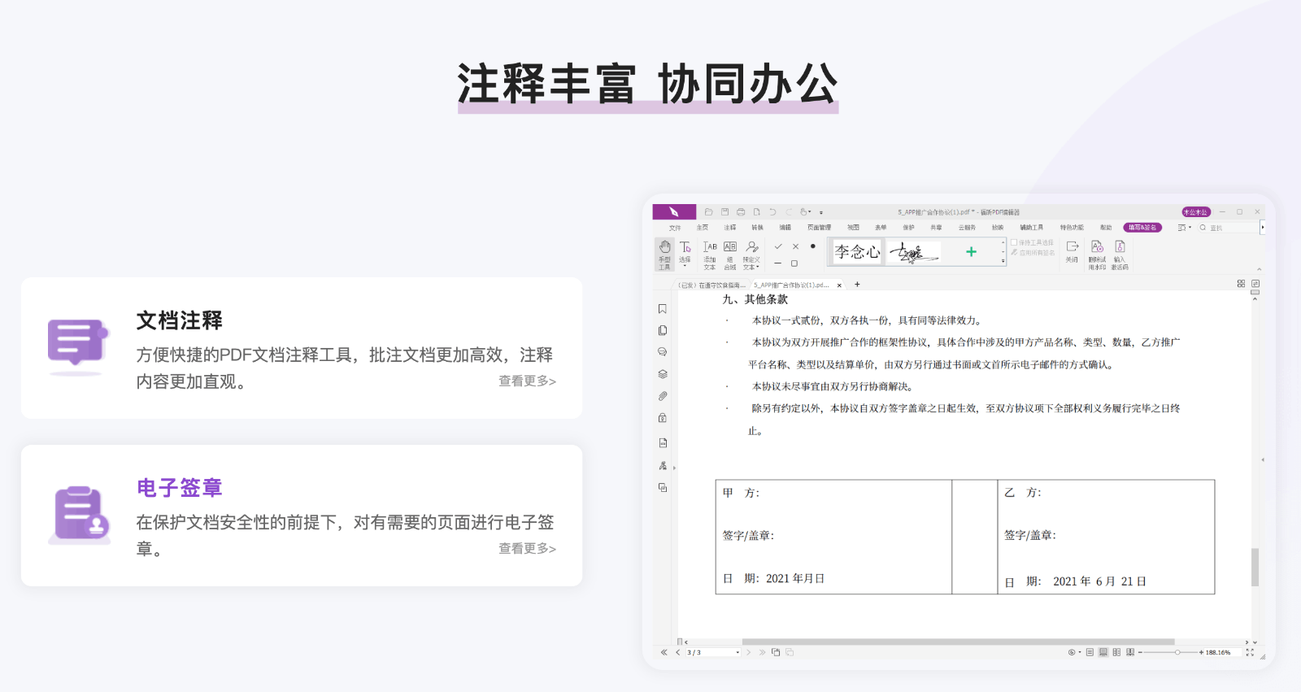Switch to the 主页 ribbon tab

pyautogui.click(x=703, y=228)
